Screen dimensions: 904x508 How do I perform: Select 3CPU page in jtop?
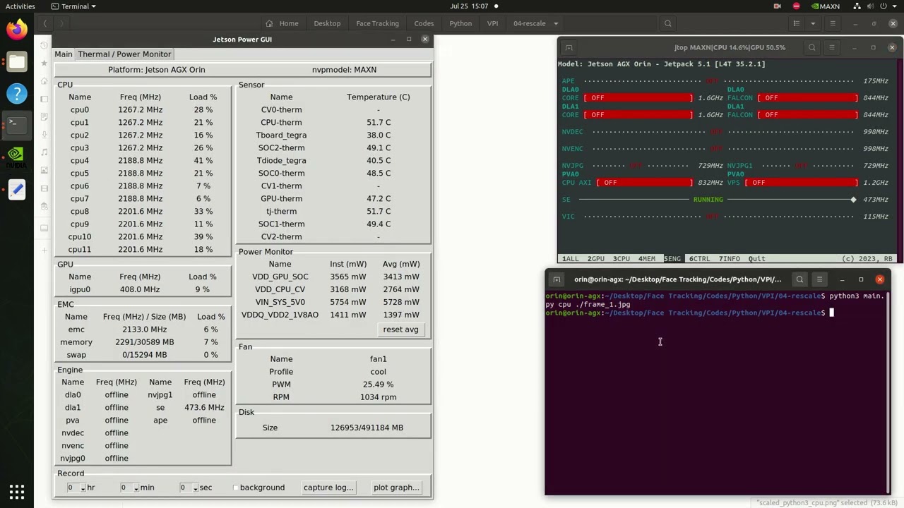[621, 259]
